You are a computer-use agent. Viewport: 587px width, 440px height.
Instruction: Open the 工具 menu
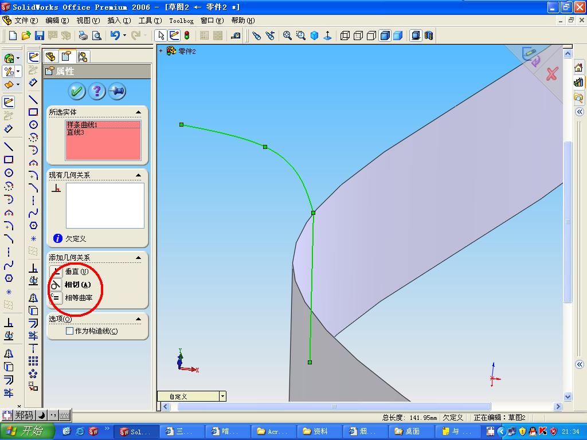coord(150,21)
